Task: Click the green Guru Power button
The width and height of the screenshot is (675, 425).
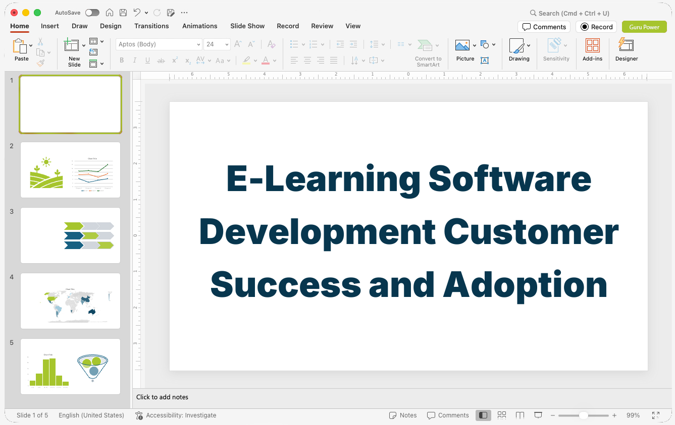Action: tap(644, 27)
